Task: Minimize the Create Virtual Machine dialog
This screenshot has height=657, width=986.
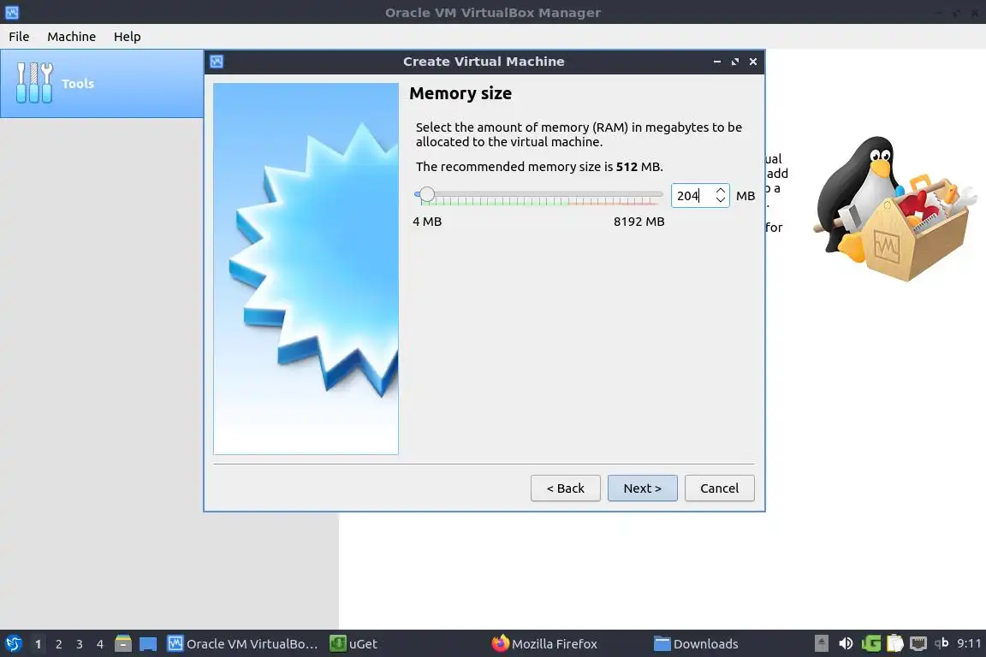Action: [717, 62]
